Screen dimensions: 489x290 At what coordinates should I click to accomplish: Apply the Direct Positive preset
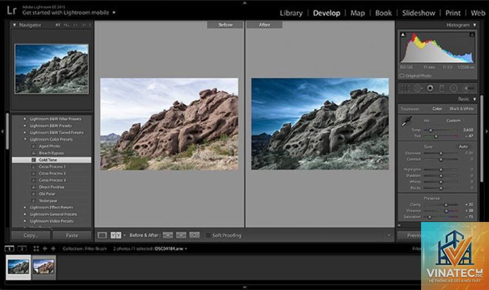(x=52, y=187)
